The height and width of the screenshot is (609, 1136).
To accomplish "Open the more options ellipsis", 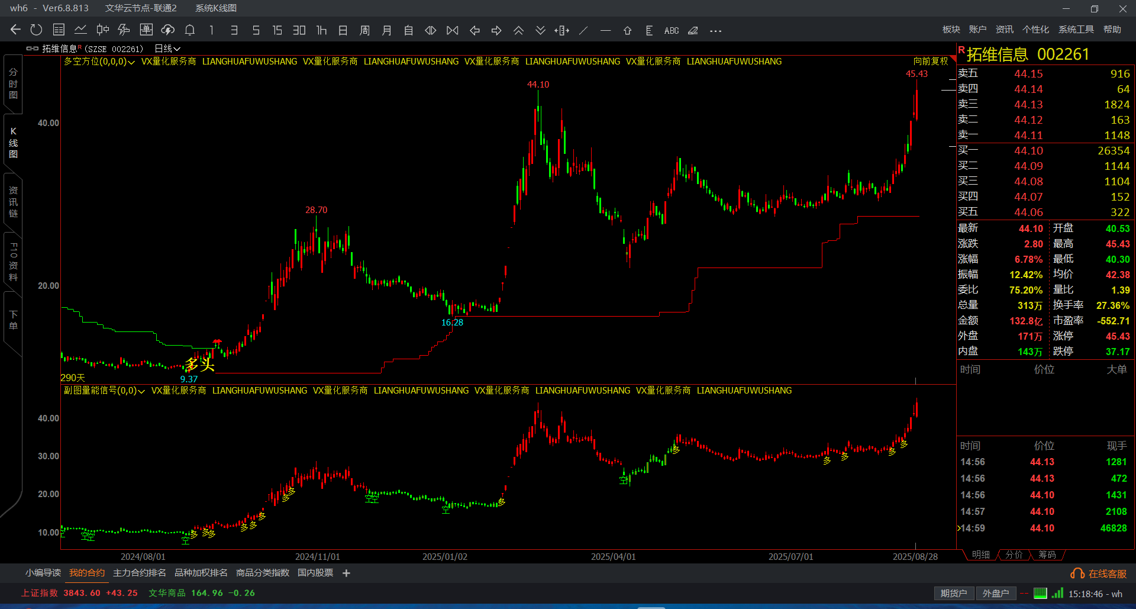I will (x=715, y=31).
